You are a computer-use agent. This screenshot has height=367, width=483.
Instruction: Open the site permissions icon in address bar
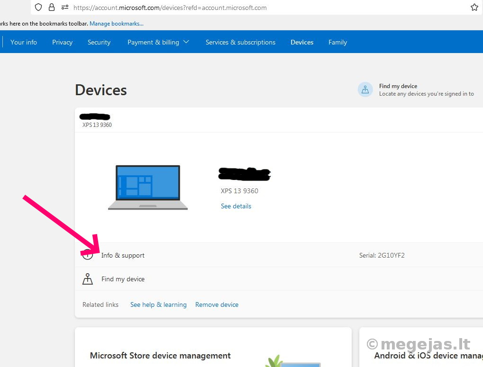click(x=64, y=8)
